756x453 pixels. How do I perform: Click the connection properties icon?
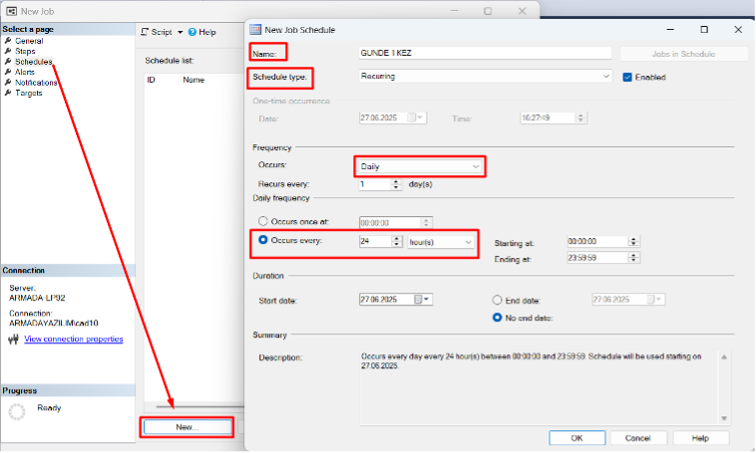click(14, 340)
